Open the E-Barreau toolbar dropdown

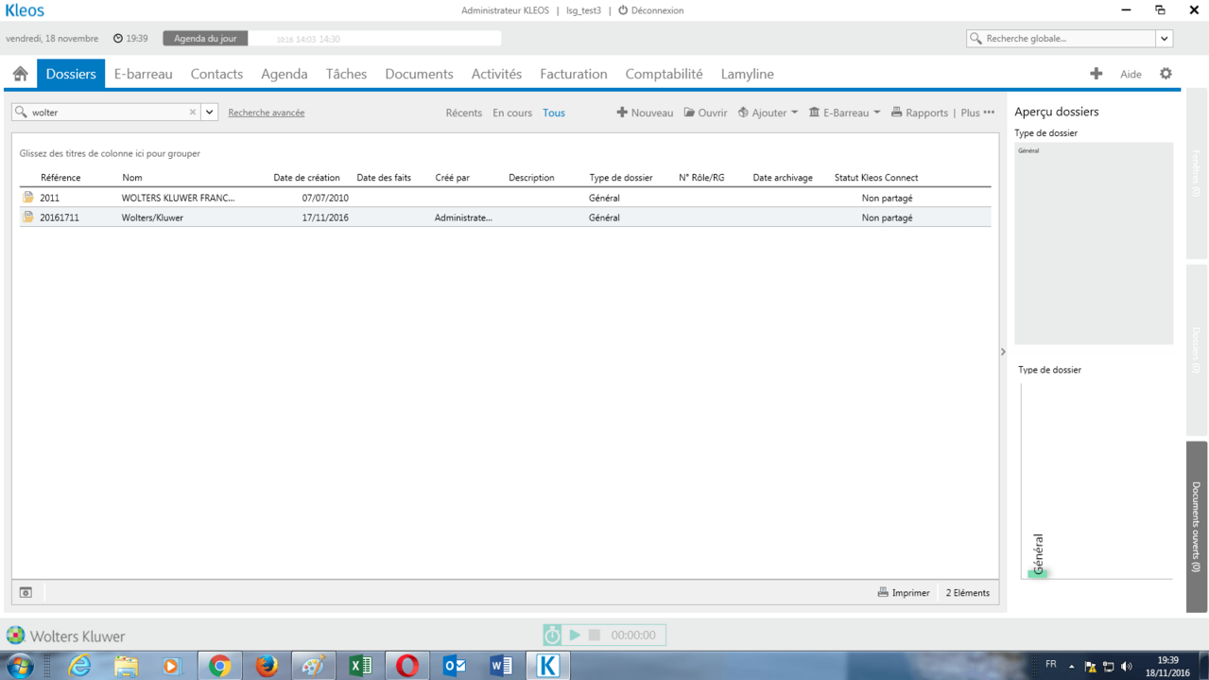pyautogui.click(x=844, y=113)
